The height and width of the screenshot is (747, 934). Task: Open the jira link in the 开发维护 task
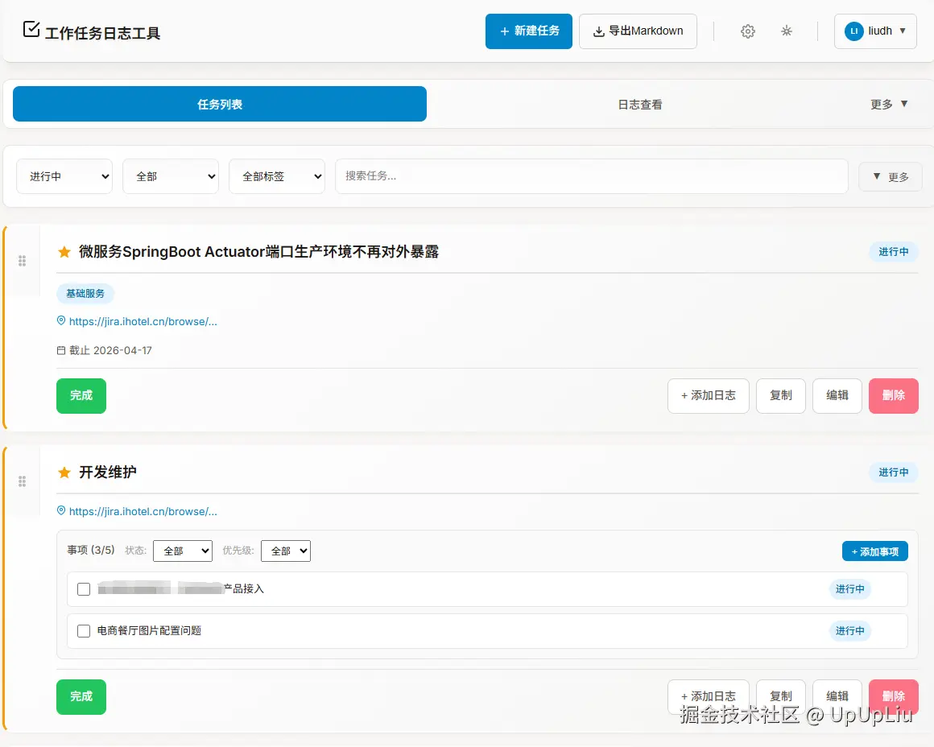[143, 512]
